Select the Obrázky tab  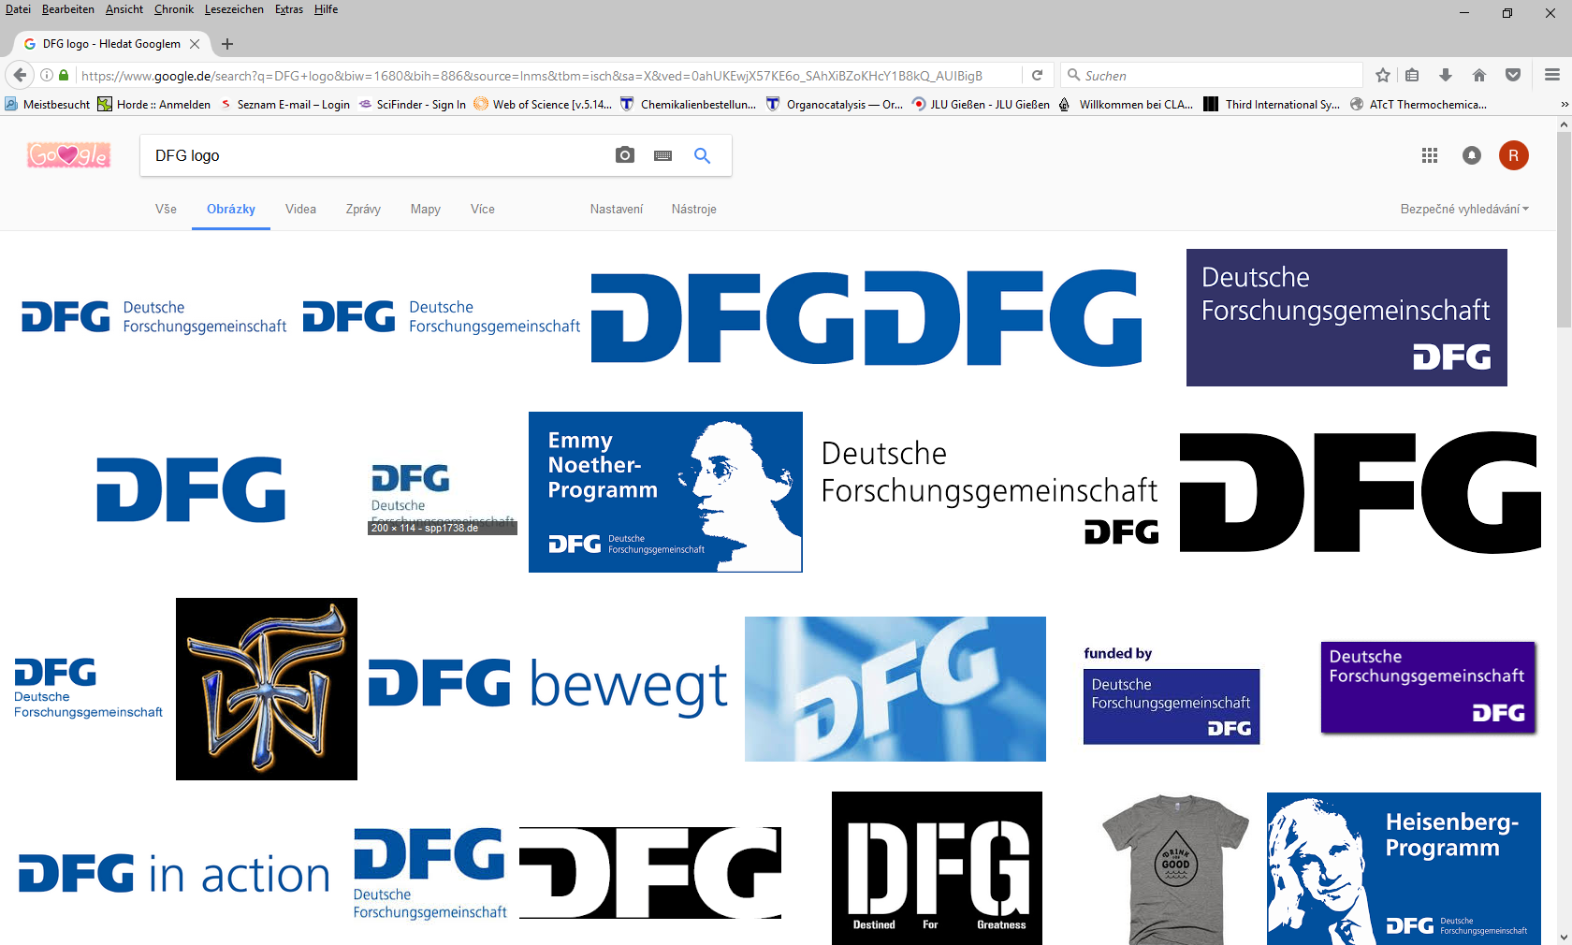231,210
